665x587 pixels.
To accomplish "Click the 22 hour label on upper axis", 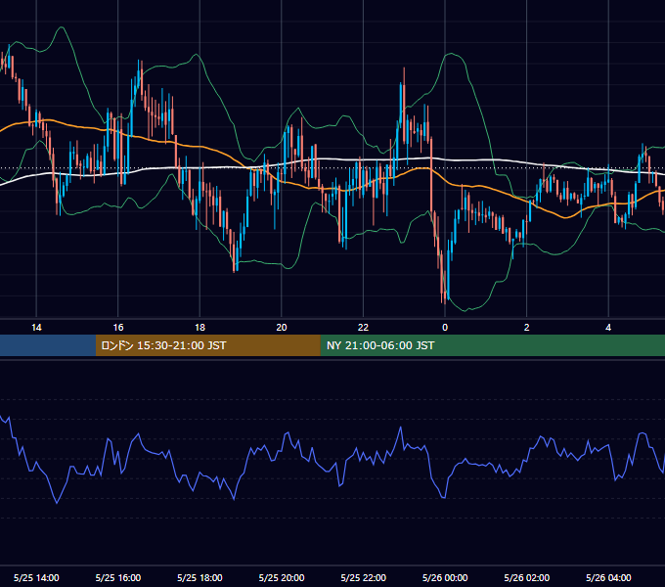I will point(363,328).
